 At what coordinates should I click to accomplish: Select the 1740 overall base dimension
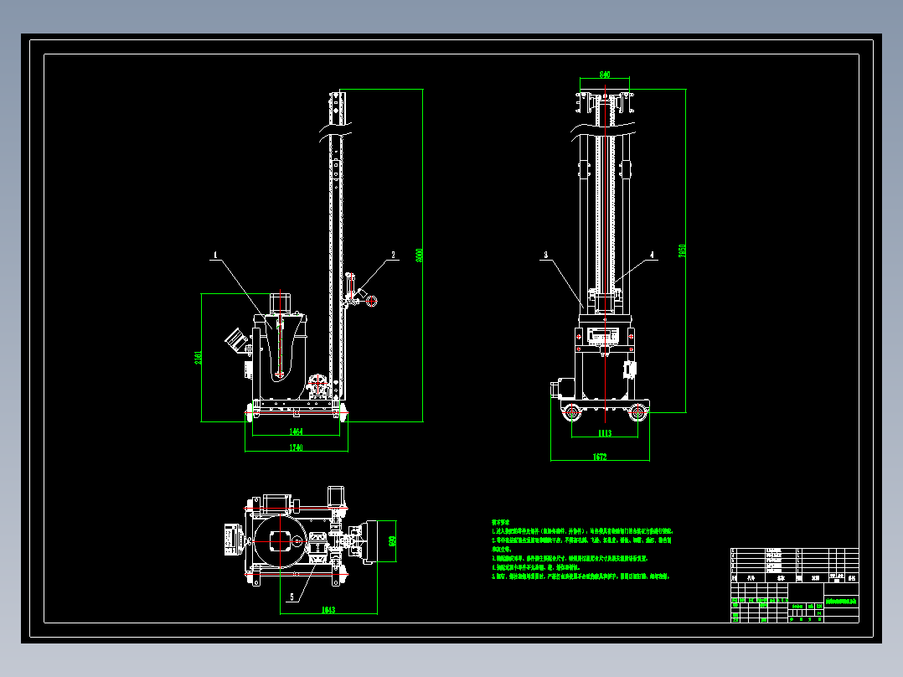coord(296,447)
